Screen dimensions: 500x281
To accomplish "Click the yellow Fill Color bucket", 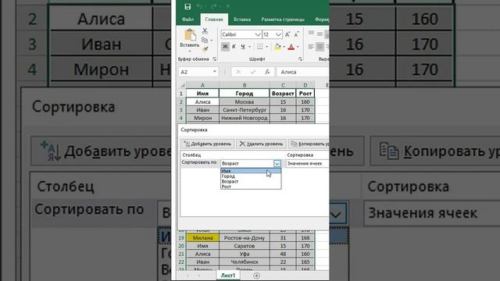I will (277, 47).
